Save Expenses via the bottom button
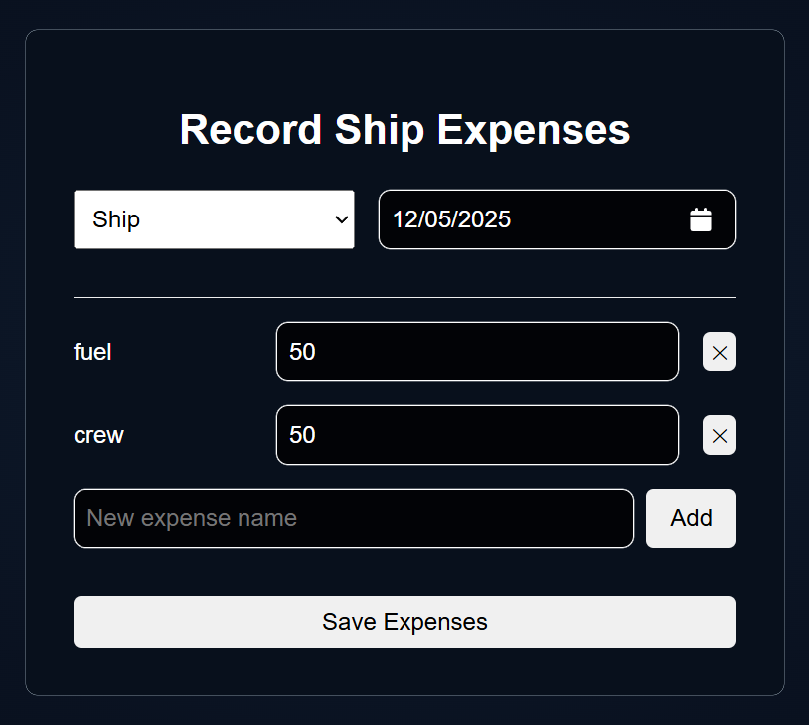 click(405, 622)
